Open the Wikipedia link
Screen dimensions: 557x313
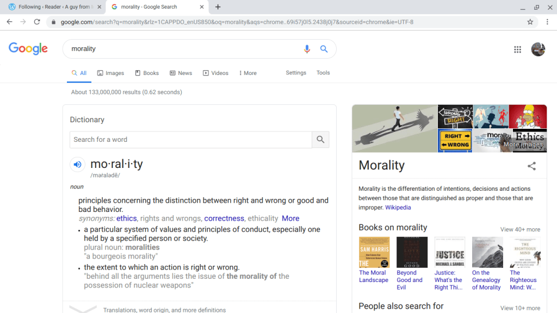click(398, 208)
